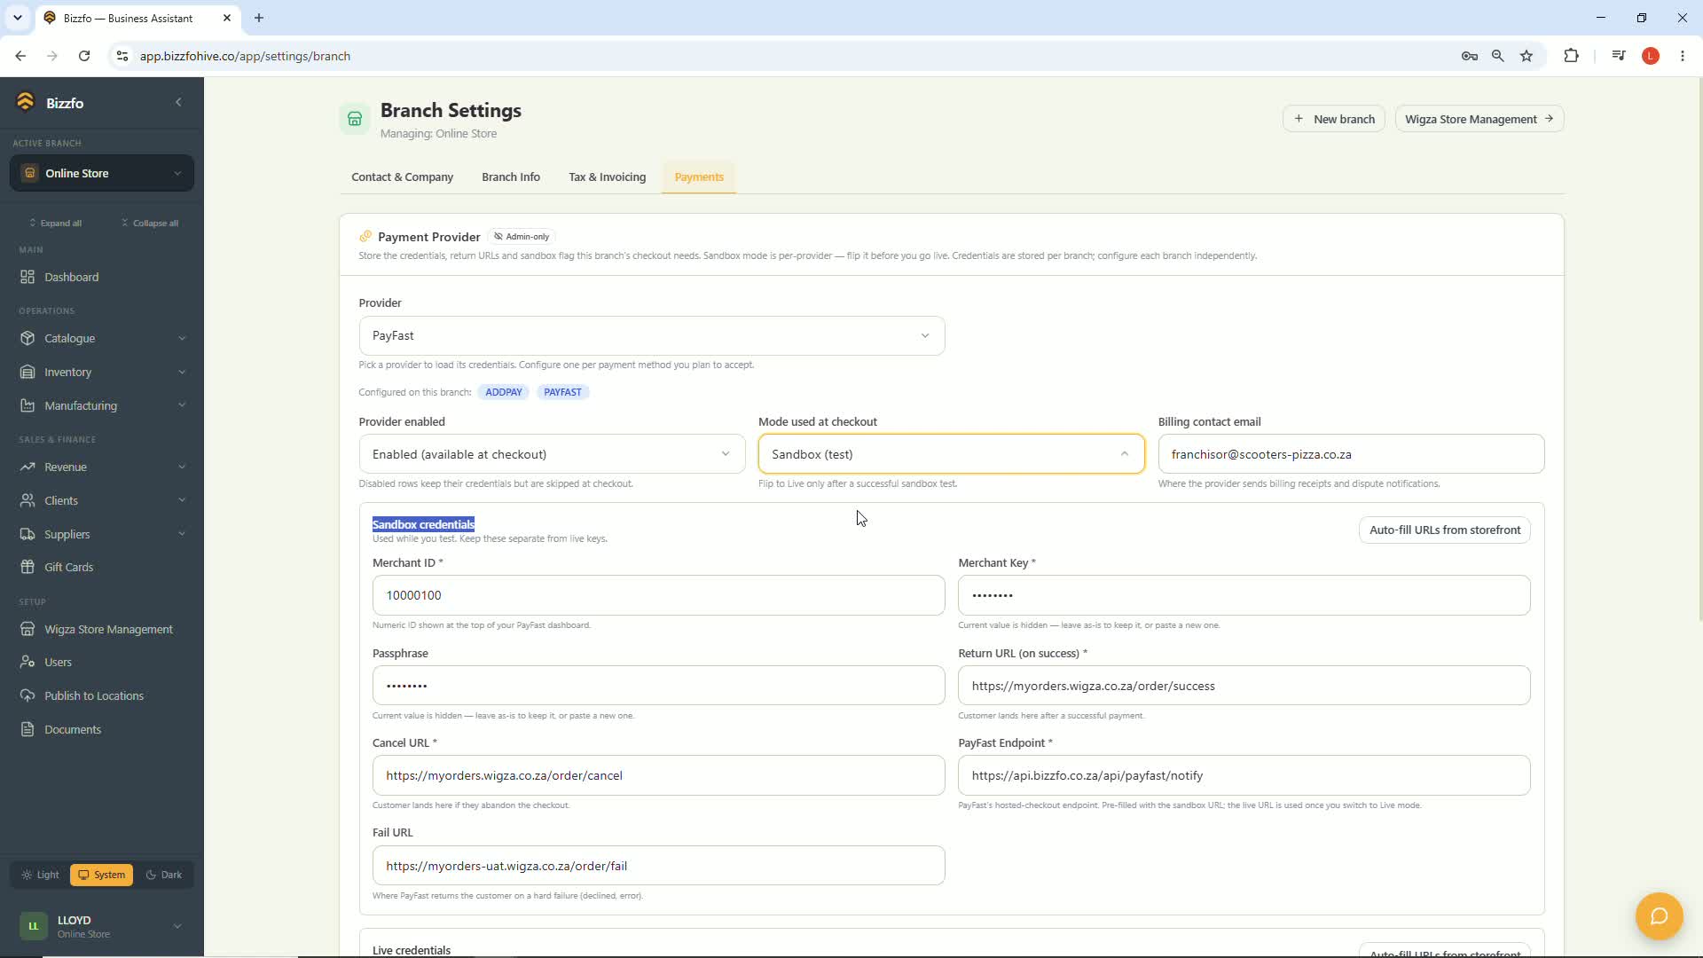
Task: Open the Provider dropdown showing PayFast
Action: (651, 335)
